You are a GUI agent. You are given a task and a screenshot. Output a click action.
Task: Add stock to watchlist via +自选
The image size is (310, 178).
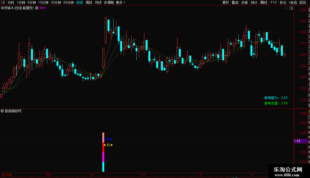point(293,2)
